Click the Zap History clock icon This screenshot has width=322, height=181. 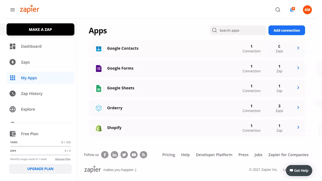point(13,94)
